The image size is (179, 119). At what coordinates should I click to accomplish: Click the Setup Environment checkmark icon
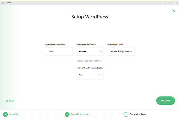(x=67, y=115)
